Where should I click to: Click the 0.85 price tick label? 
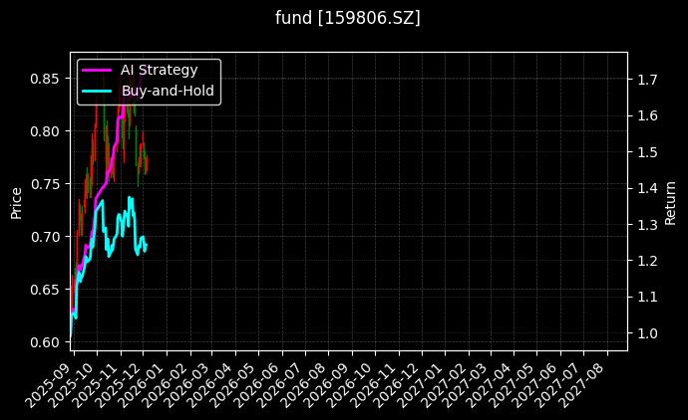pos(44,79)
